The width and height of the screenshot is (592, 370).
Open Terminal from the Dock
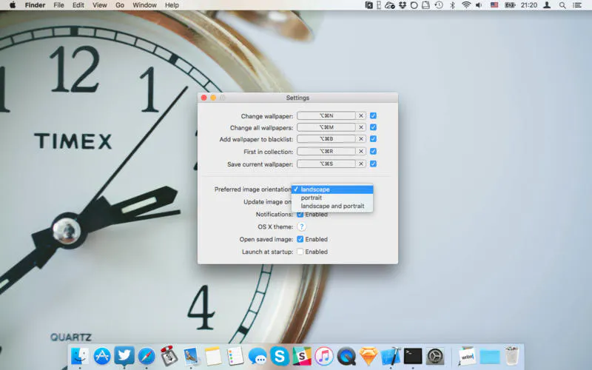pyautogui.click(x=413, y=356)
